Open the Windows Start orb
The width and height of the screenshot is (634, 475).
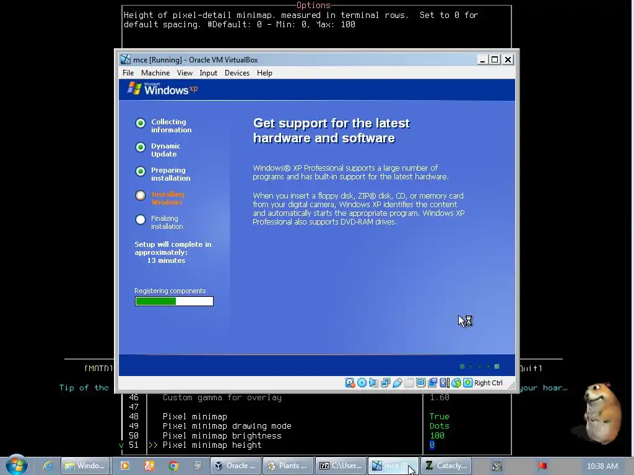(16, 465)
